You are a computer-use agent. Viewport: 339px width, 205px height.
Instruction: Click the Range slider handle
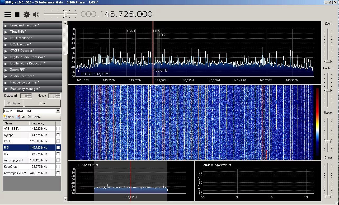[328, 142]
